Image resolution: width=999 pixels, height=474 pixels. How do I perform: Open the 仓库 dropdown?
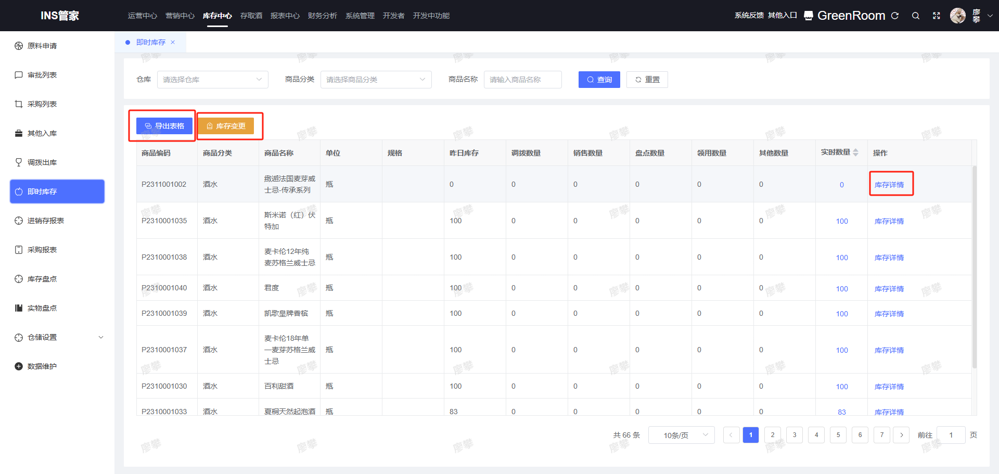click(213, 80)
